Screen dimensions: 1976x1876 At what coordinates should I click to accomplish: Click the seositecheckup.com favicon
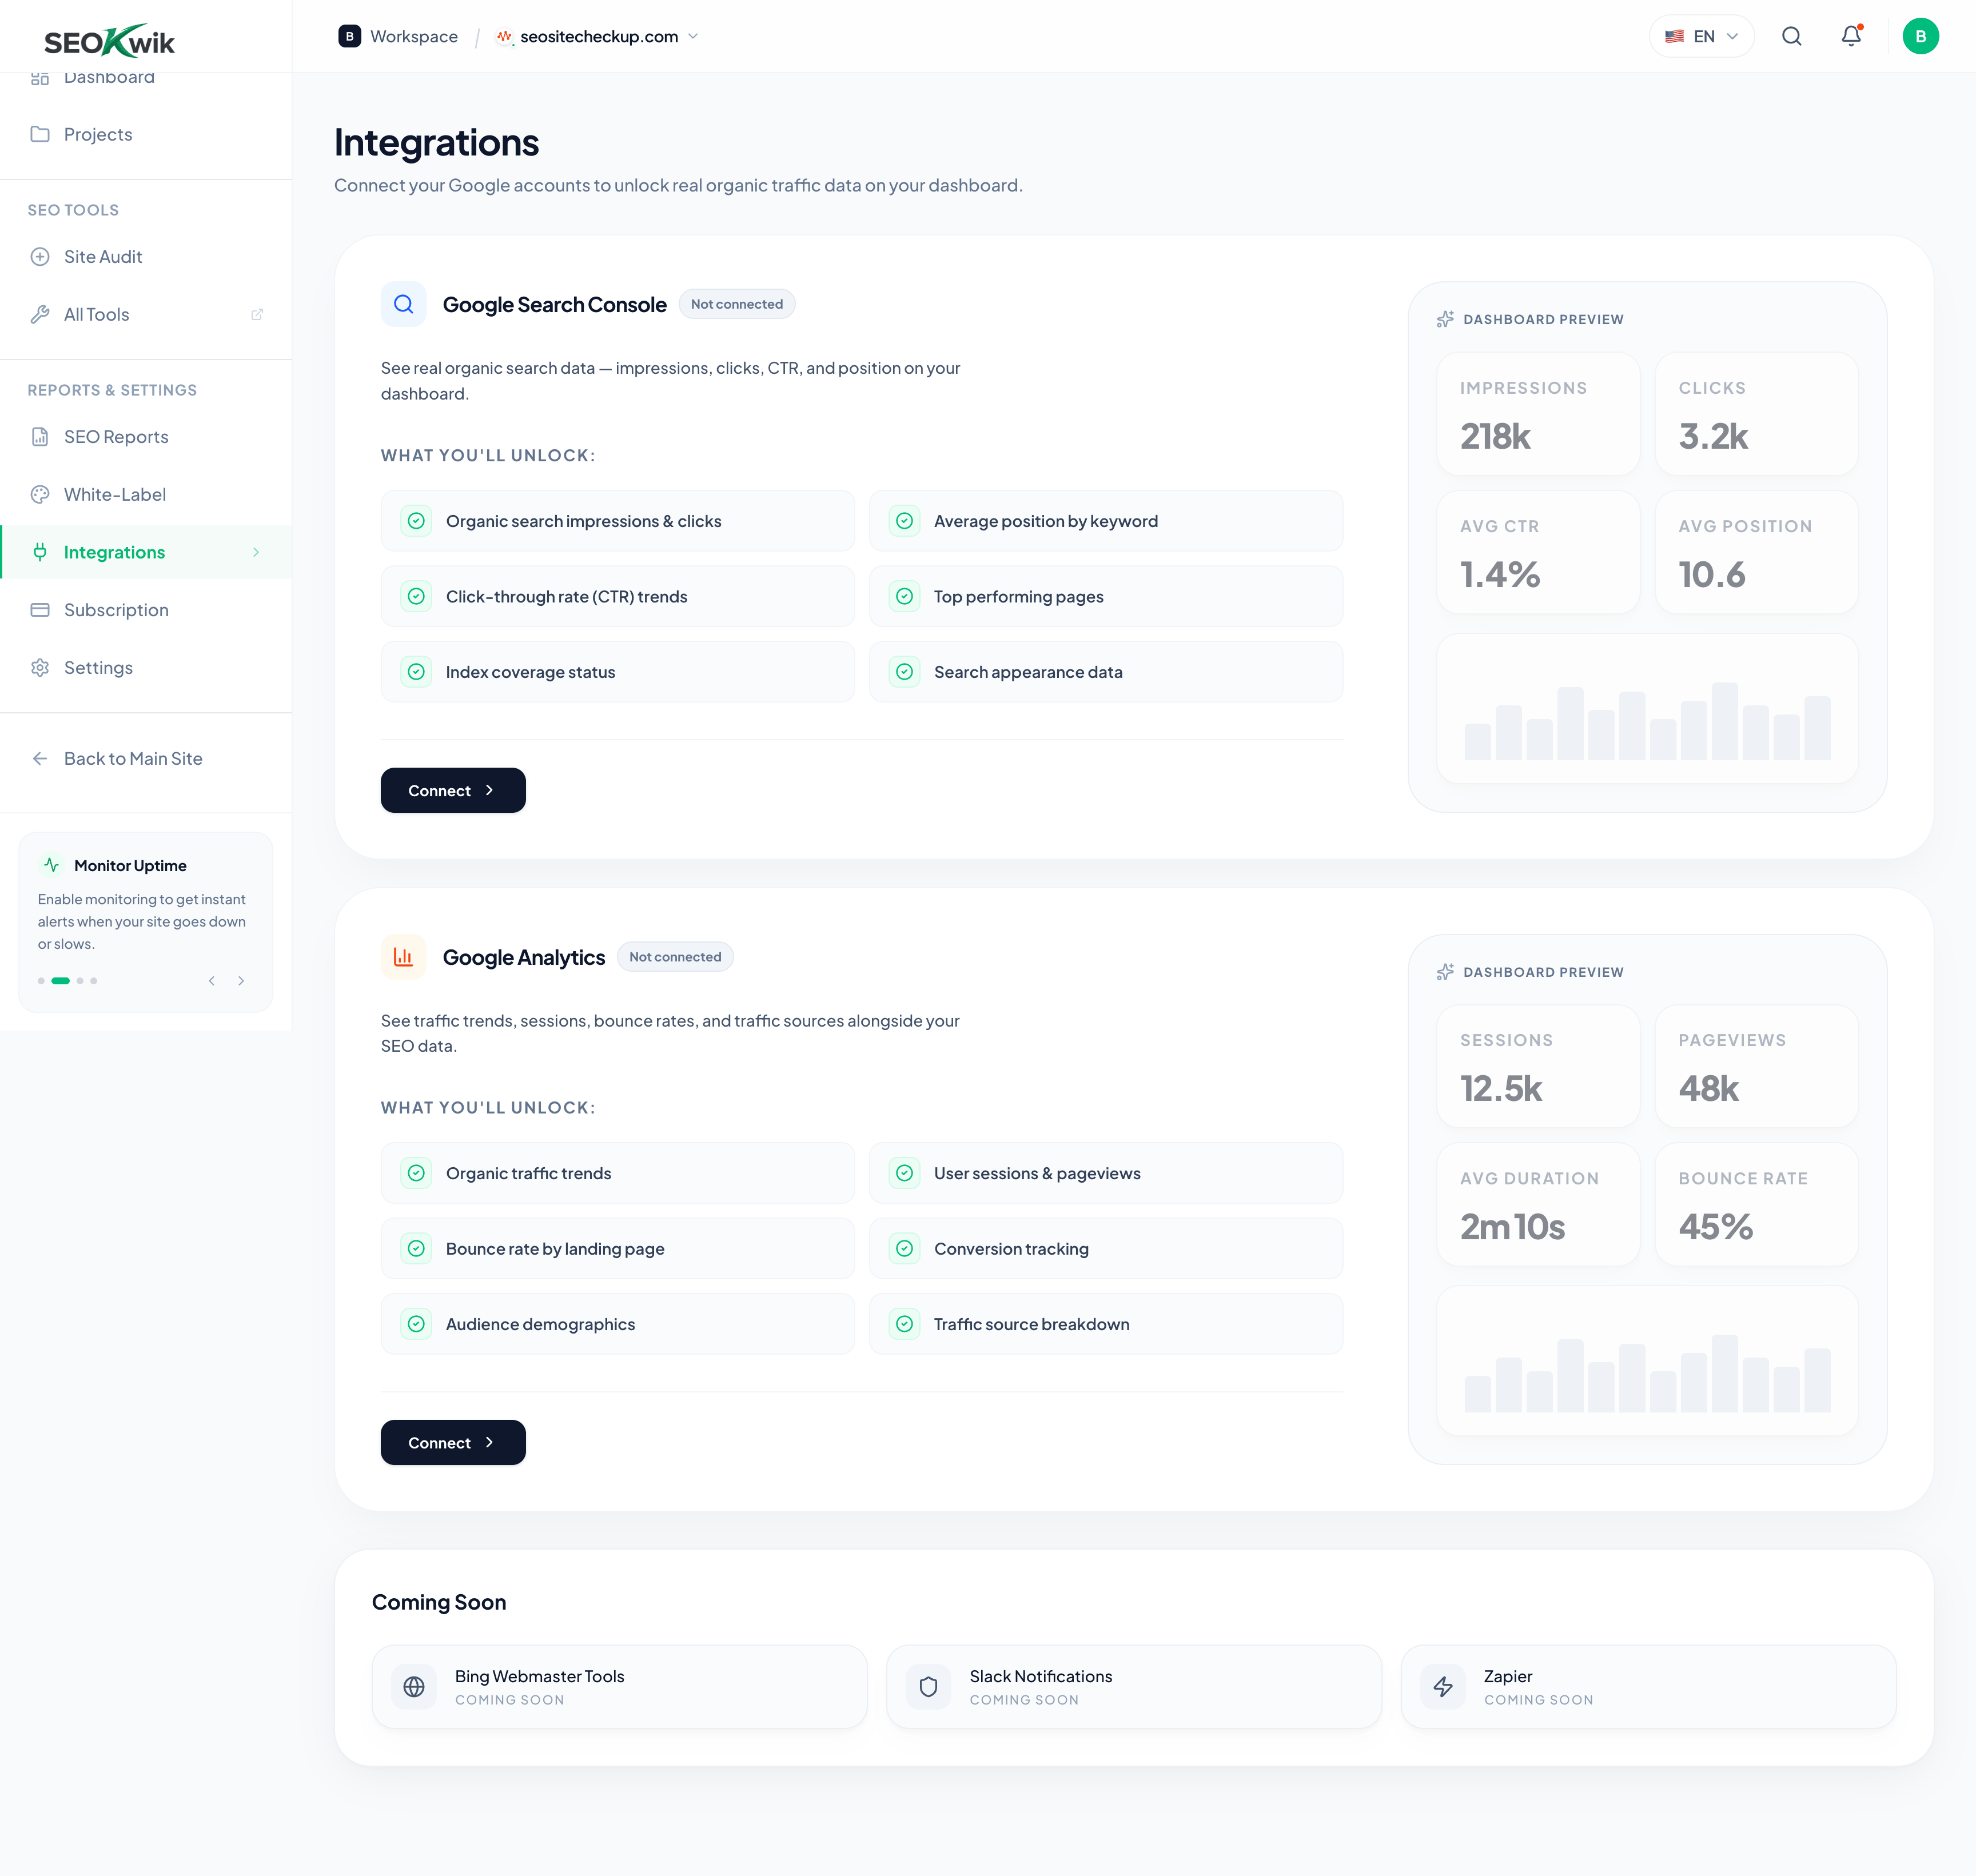[504, 37]
